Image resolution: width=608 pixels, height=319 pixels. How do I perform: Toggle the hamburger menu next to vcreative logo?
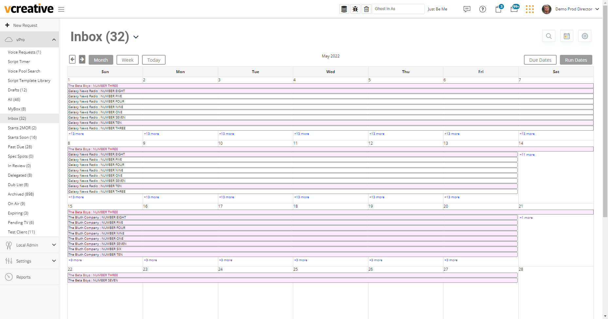[61, 9]
